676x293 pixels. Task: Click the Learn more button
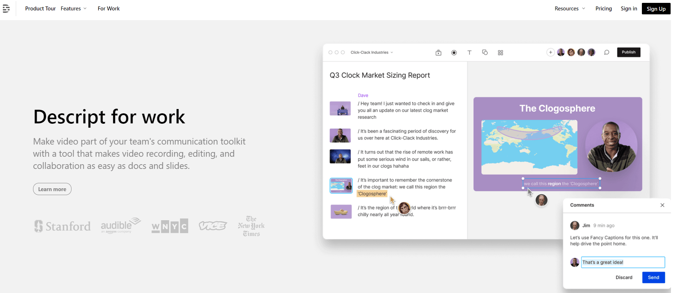click(52, 189)
